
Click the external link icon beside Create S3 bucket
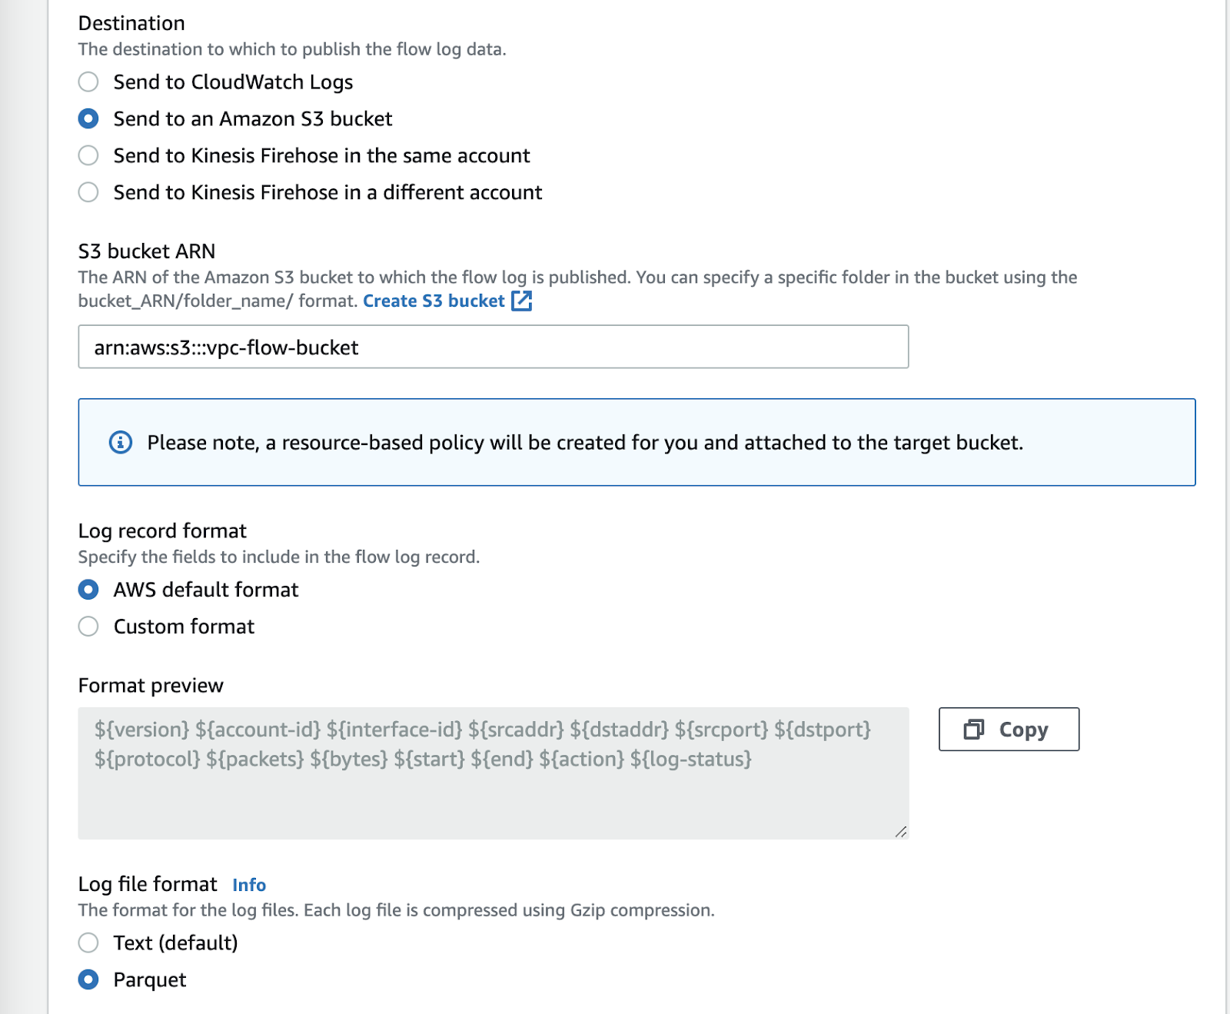click(x=522, y=301)
